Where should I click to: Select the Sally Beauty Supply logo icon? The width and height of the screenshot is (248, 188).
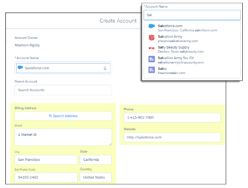[152, 48]
